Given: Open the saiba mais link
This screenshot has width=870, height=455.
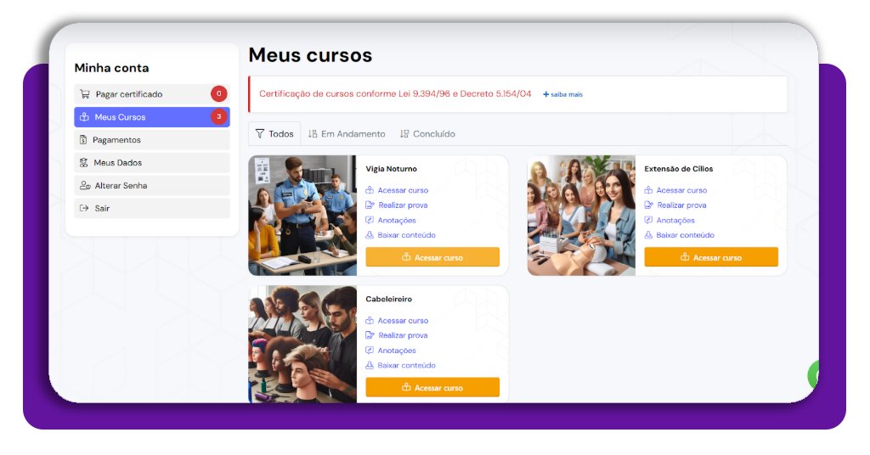Looking at the screenshot, I should point(563,94).
